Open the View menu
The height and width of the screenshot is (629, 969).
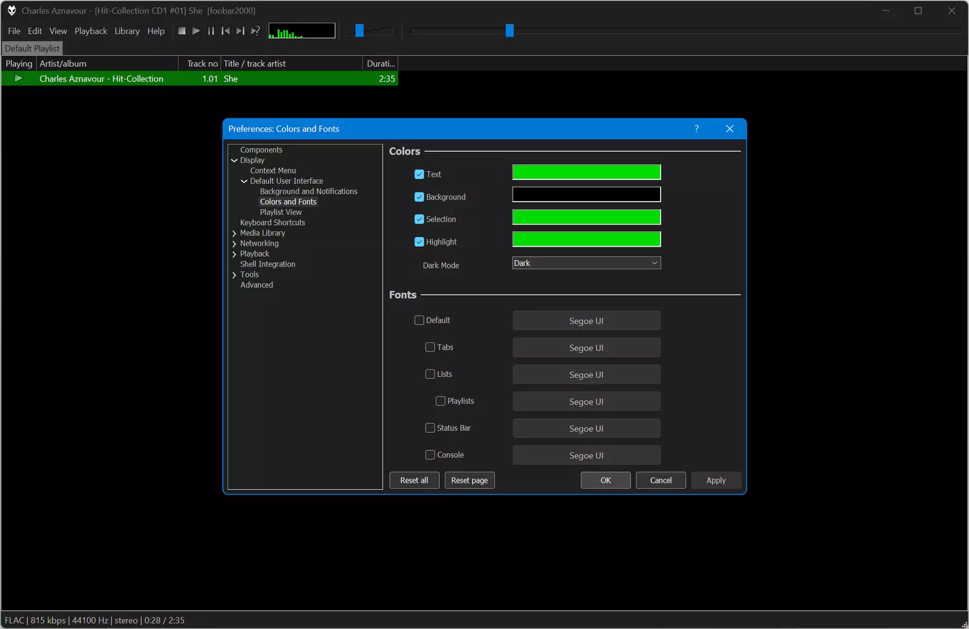click(58, 31)
